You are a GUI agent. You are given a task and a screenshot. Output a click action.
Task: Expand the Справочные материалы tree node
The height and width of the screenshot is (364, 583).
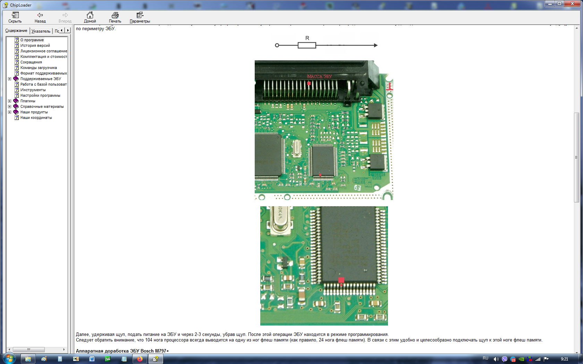[x=10, y=107]
